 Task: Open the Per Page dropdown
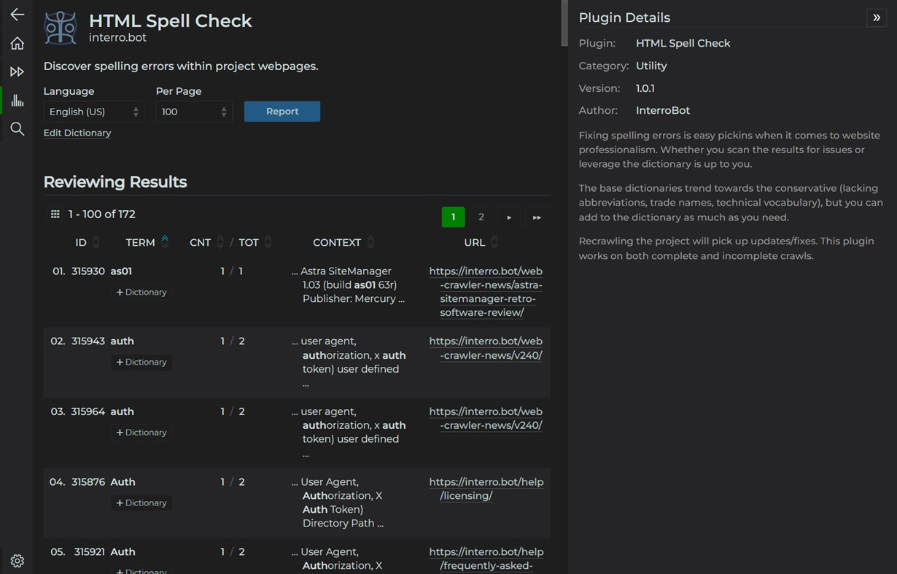(x=193, y=112)
